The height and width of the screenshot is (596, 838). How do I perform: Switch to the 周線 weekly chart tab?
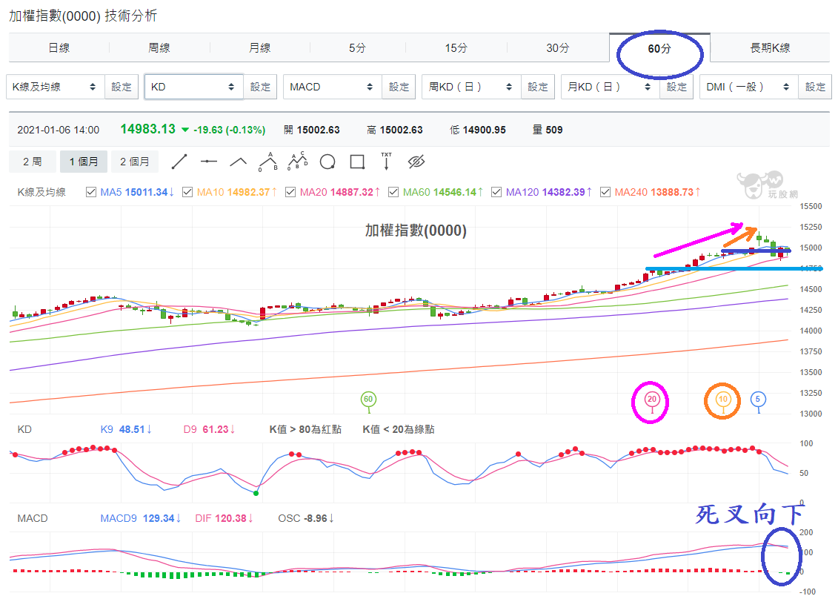159,48
